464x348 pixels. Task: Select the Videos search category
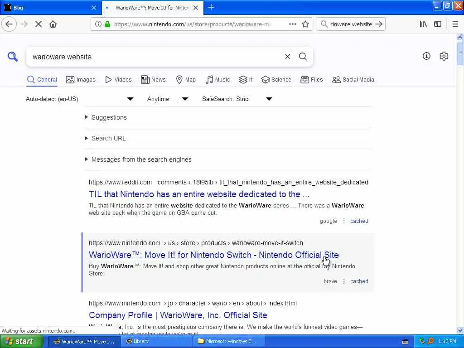118,80
